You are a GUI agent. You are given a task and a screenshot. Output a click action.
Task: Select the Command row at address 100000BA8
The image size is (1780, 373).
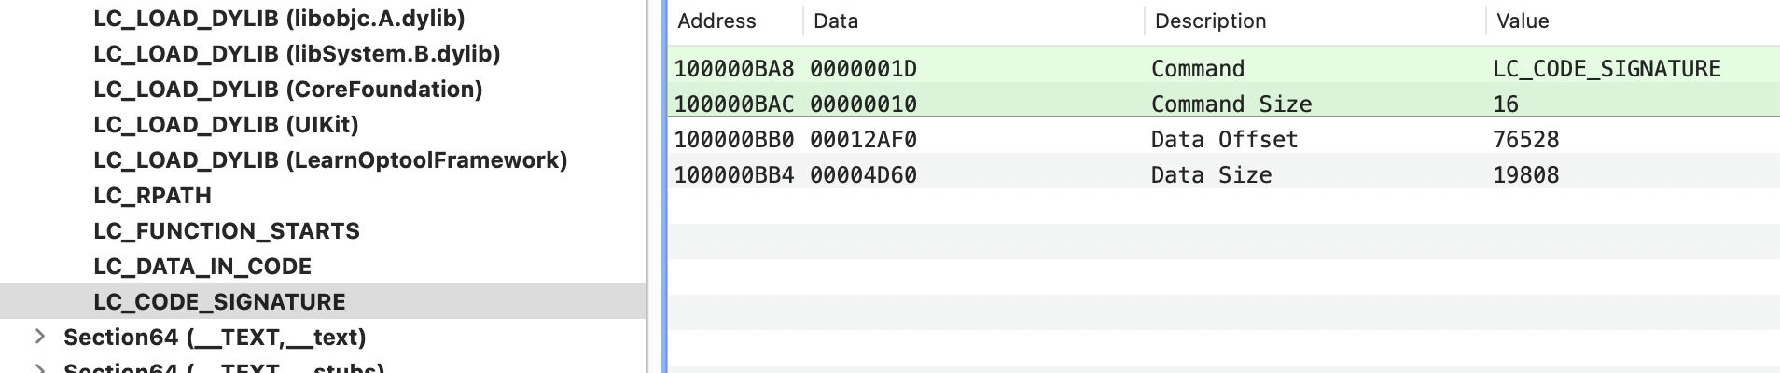[x=1224, y=68]
